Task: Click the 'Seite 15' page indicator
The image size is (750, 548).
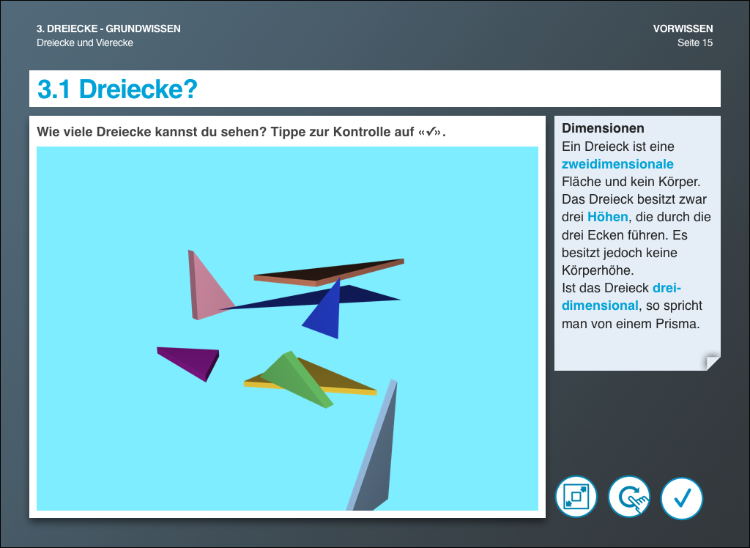Action: [694, 43]
